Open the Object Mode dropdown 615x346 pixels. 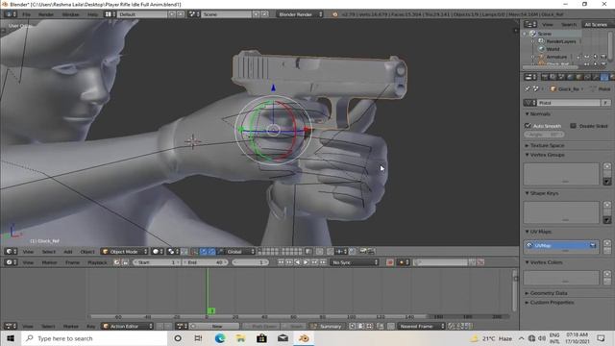tap(124, 252)
